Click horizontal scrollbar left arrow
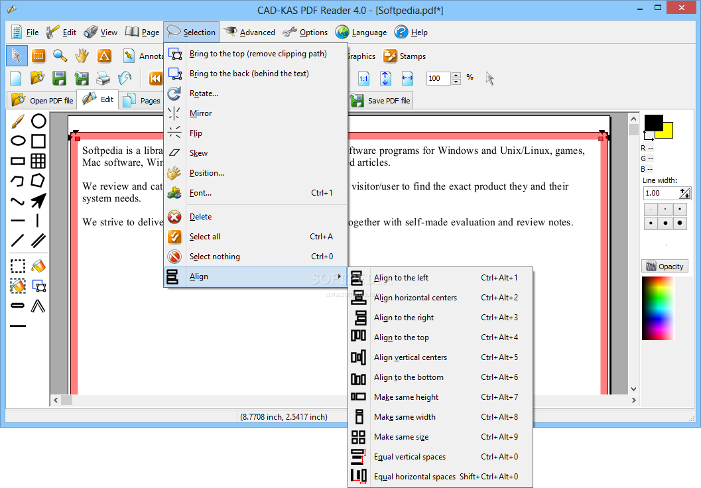Viewport: 701px width, 488px height. click(56, 400)
